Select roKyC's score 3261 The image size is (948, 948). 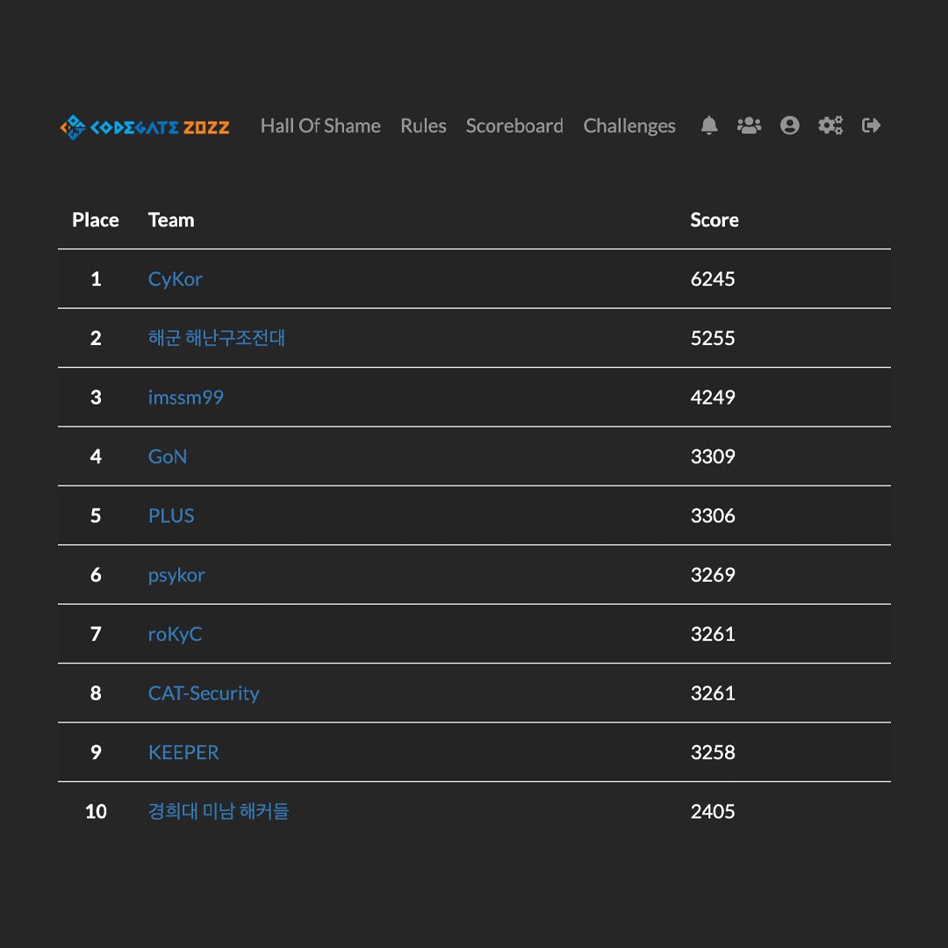[x=713, y=635]
